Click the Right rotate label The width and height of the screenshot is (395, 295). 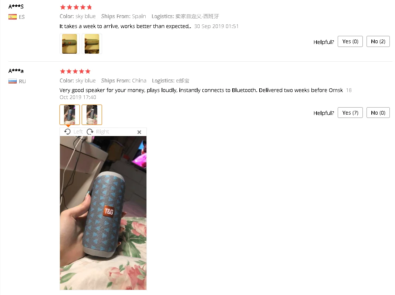(102, 132)
